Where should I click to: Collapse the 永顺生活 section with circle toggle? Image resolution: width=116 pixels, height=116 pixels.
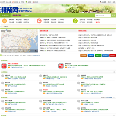point(114,72)
